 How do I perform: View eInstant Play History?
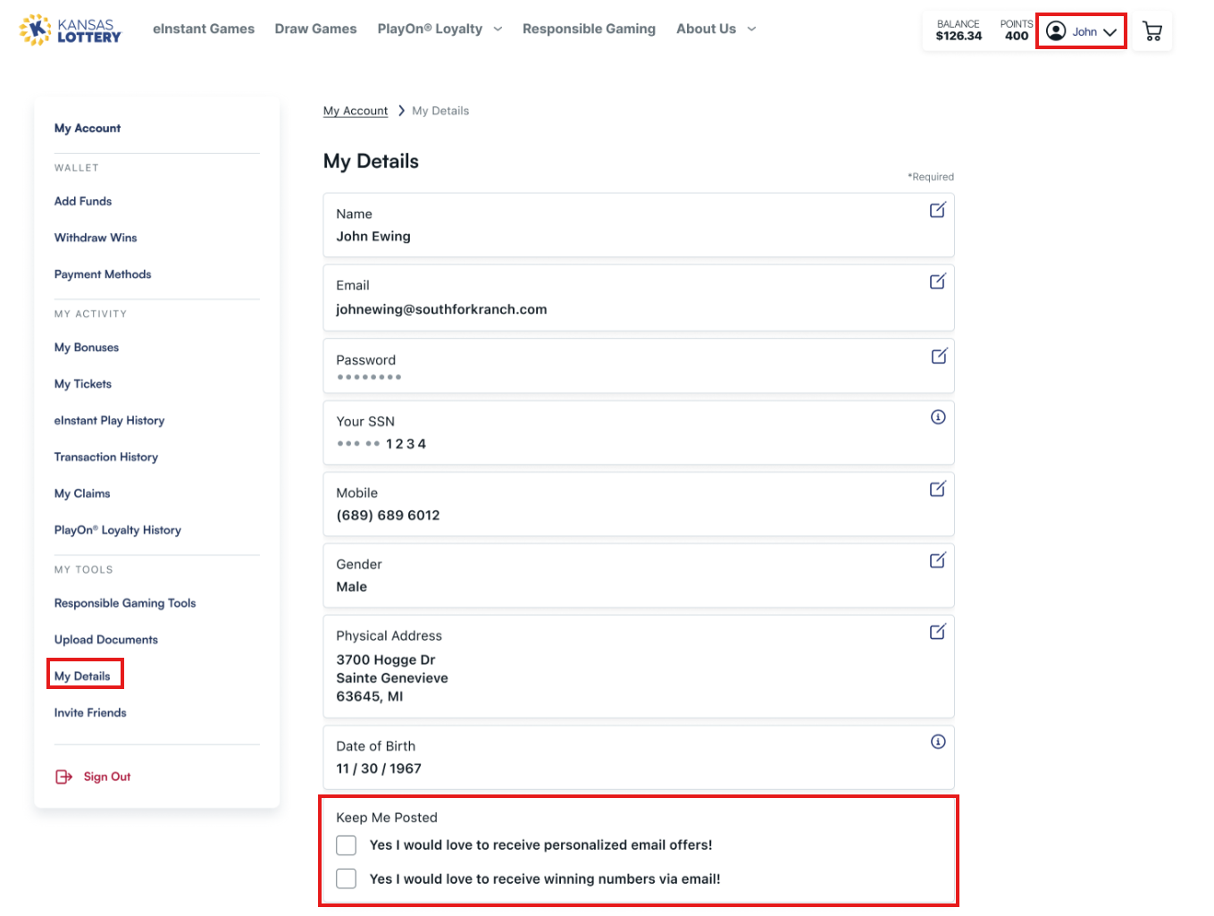click(x=109, y=421)
